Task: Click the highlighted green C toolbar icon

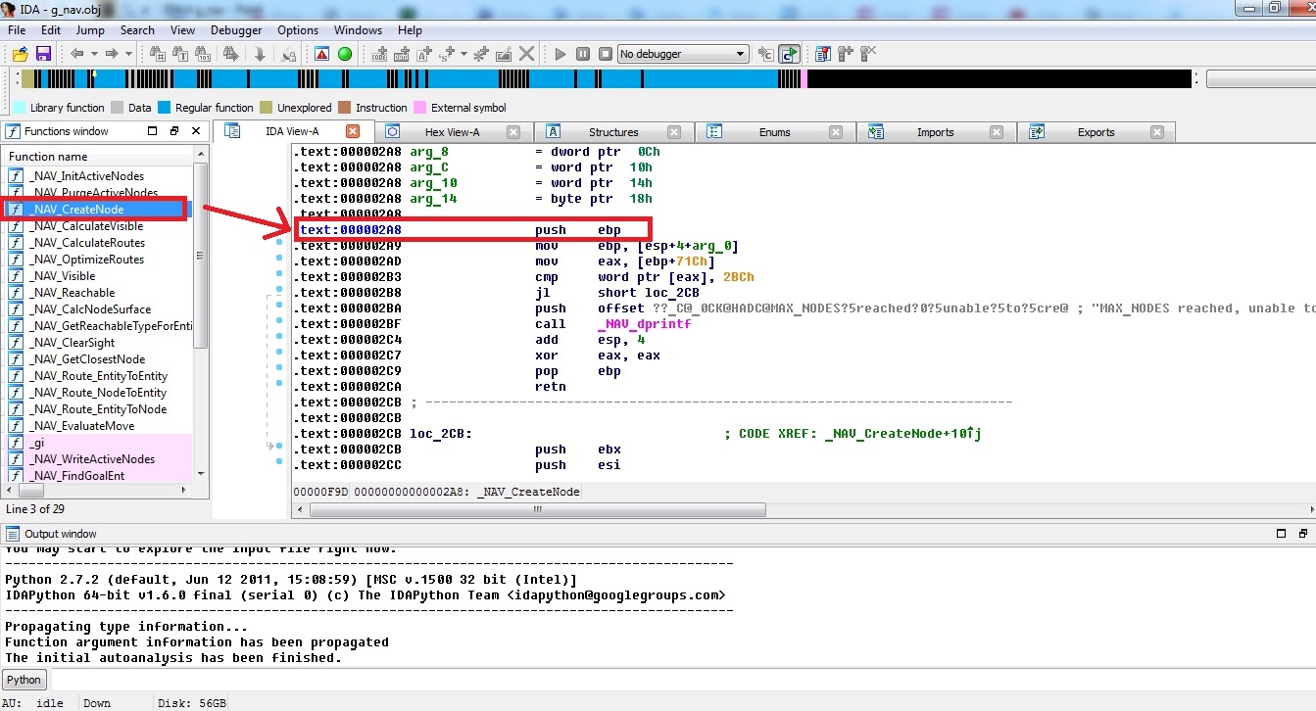Action: 790,54
